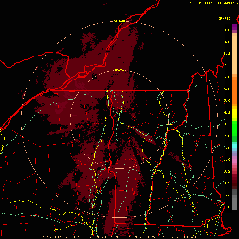Click the 0.2 scale value
This screenshot has width=239, height=239.
click(227, 172)
